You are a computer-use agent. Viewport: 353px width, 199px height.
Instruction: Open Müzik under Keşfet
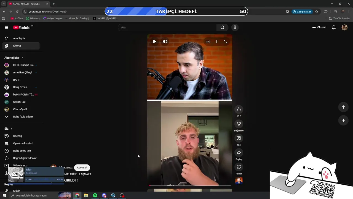[x=21, y=191]
